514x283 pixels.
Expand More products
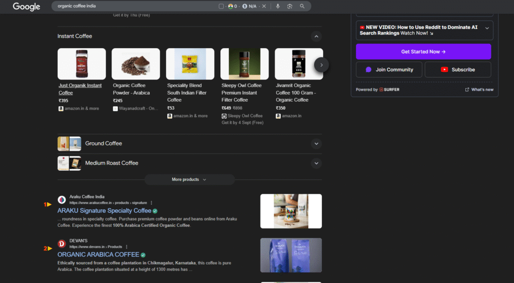click(x=189, y=179)
